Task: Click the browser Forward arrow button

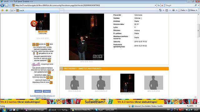Action: point(7,5)
